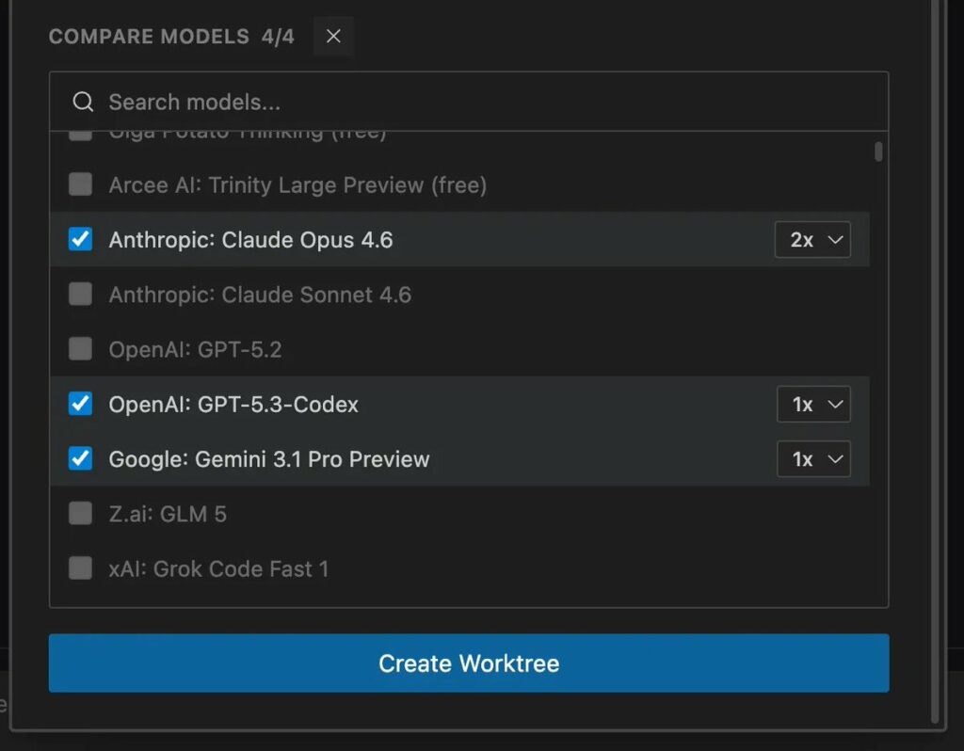Screen dimensions: 964x751
Task: Click the outer panel vertical scrollbar
Action: coord(935,376)
